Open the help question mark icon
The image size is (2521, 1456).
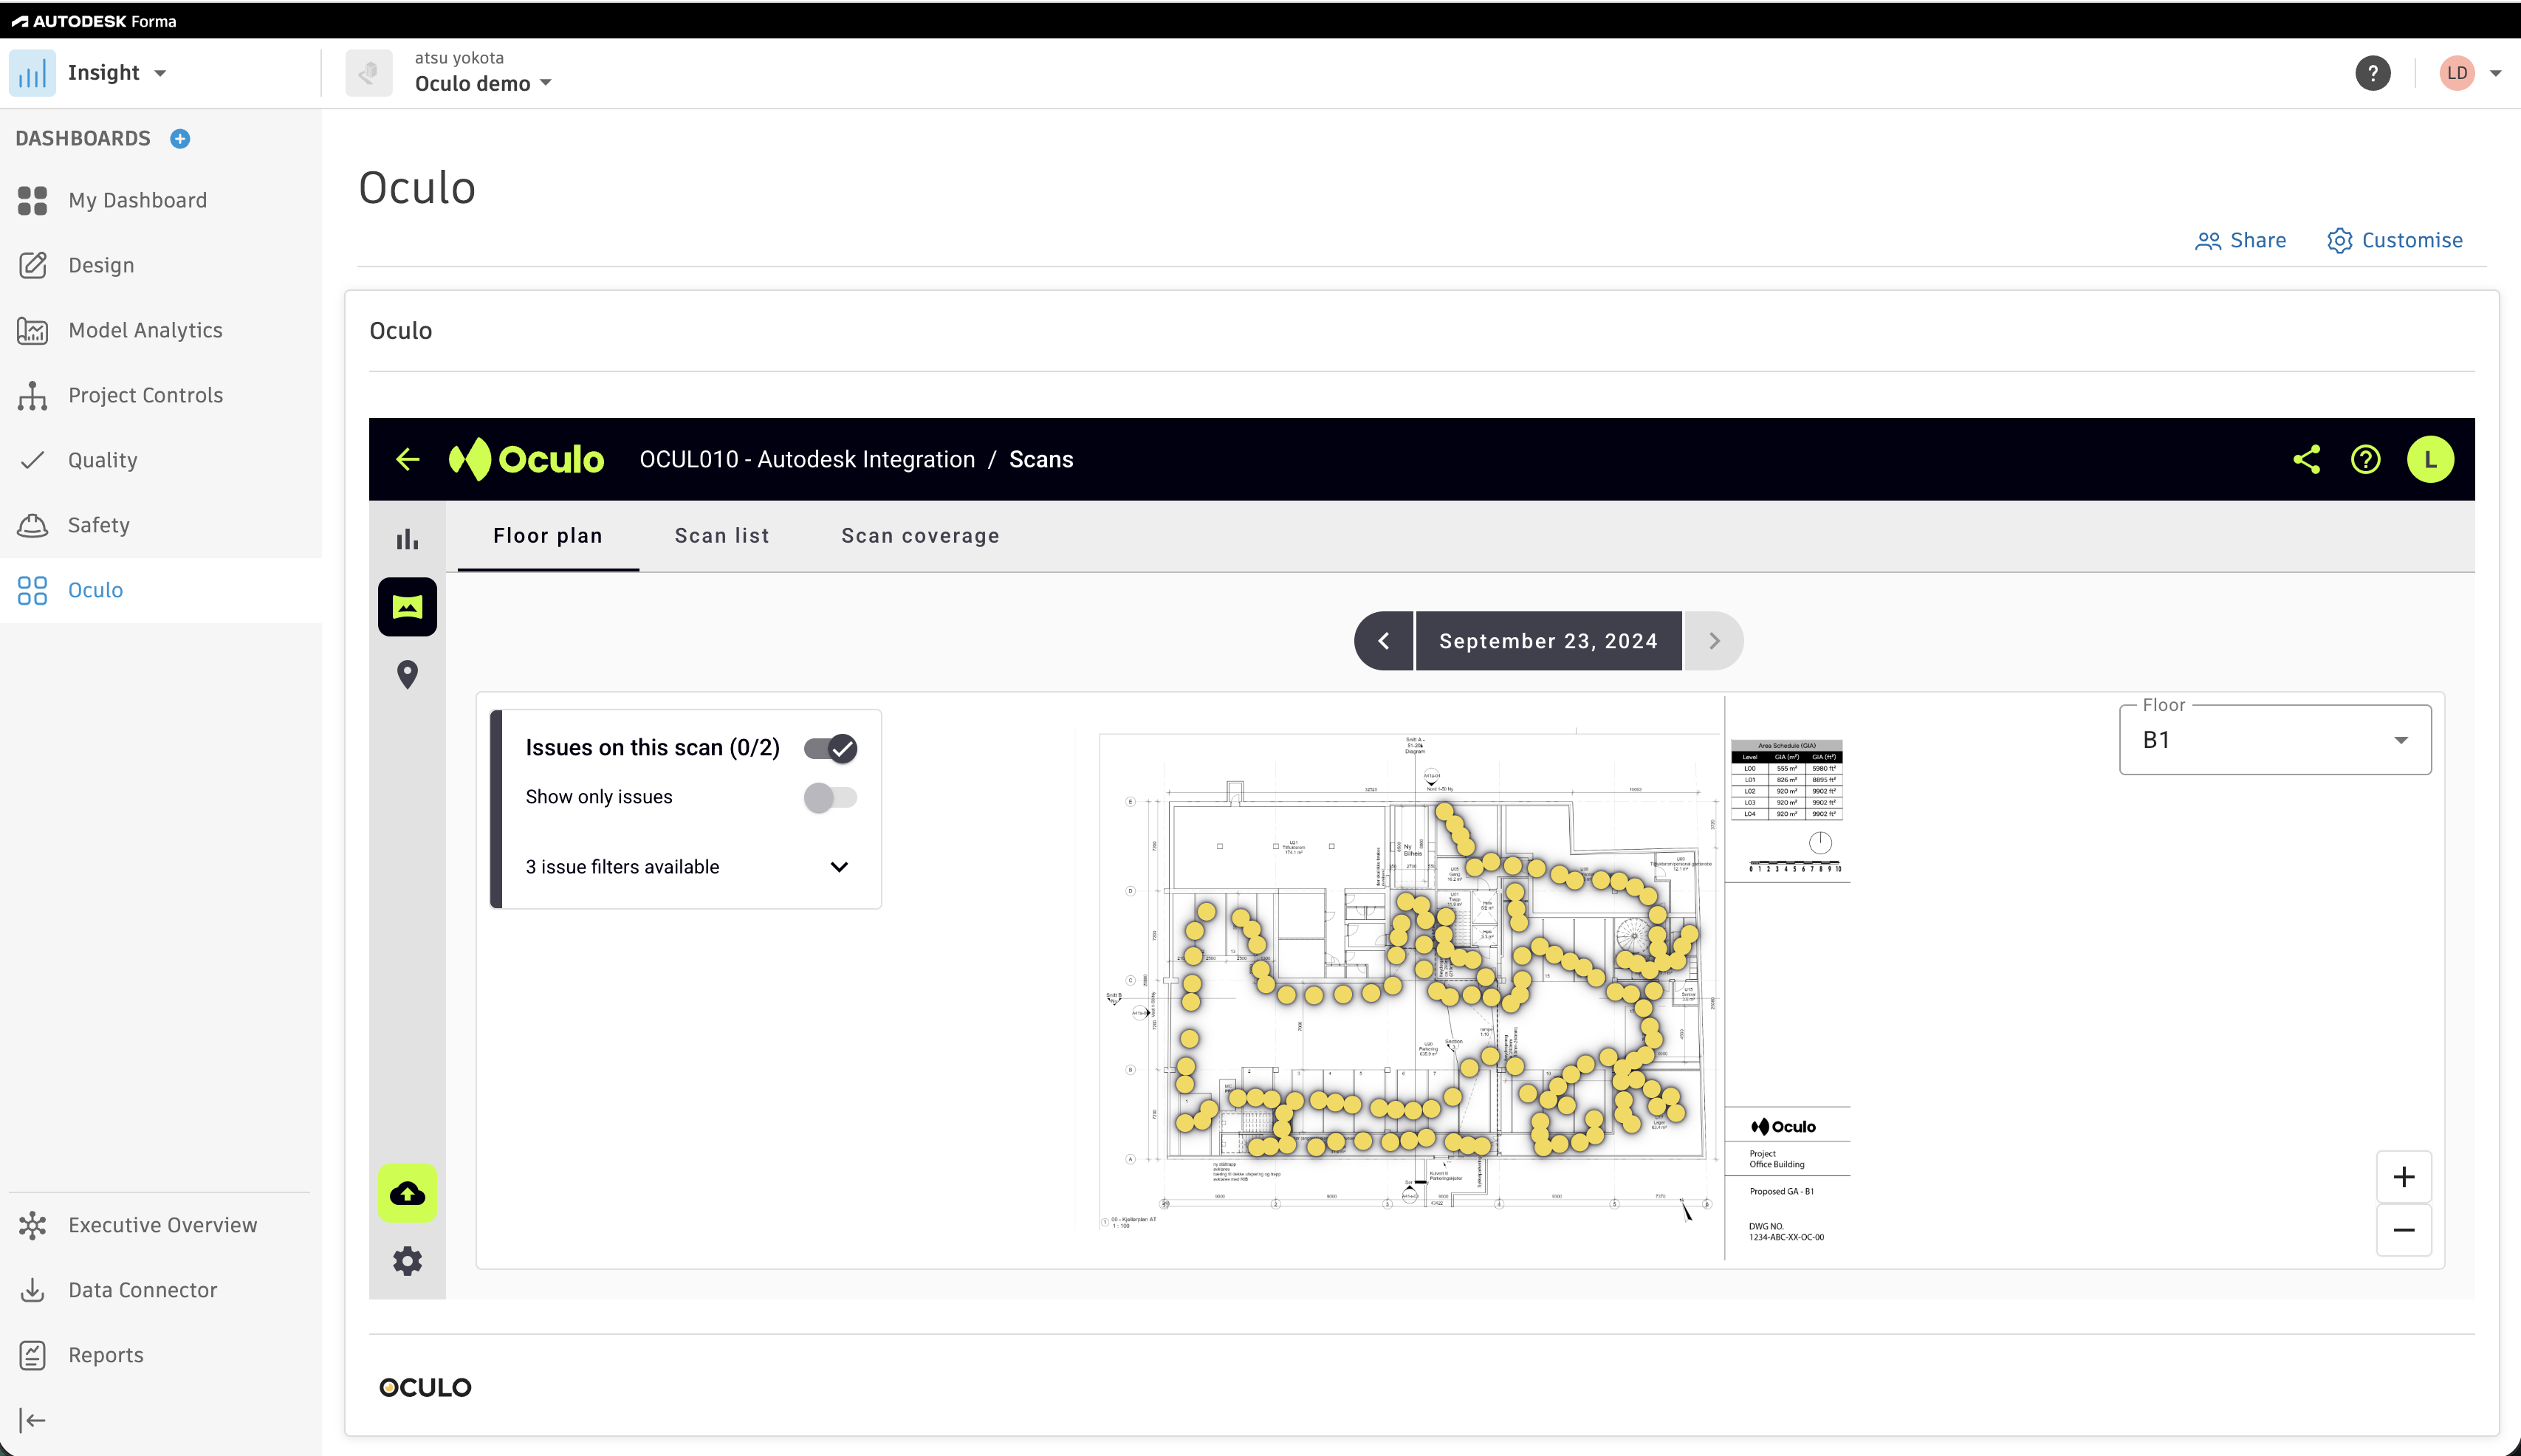pyautogui.click(x=2372, y=73)
